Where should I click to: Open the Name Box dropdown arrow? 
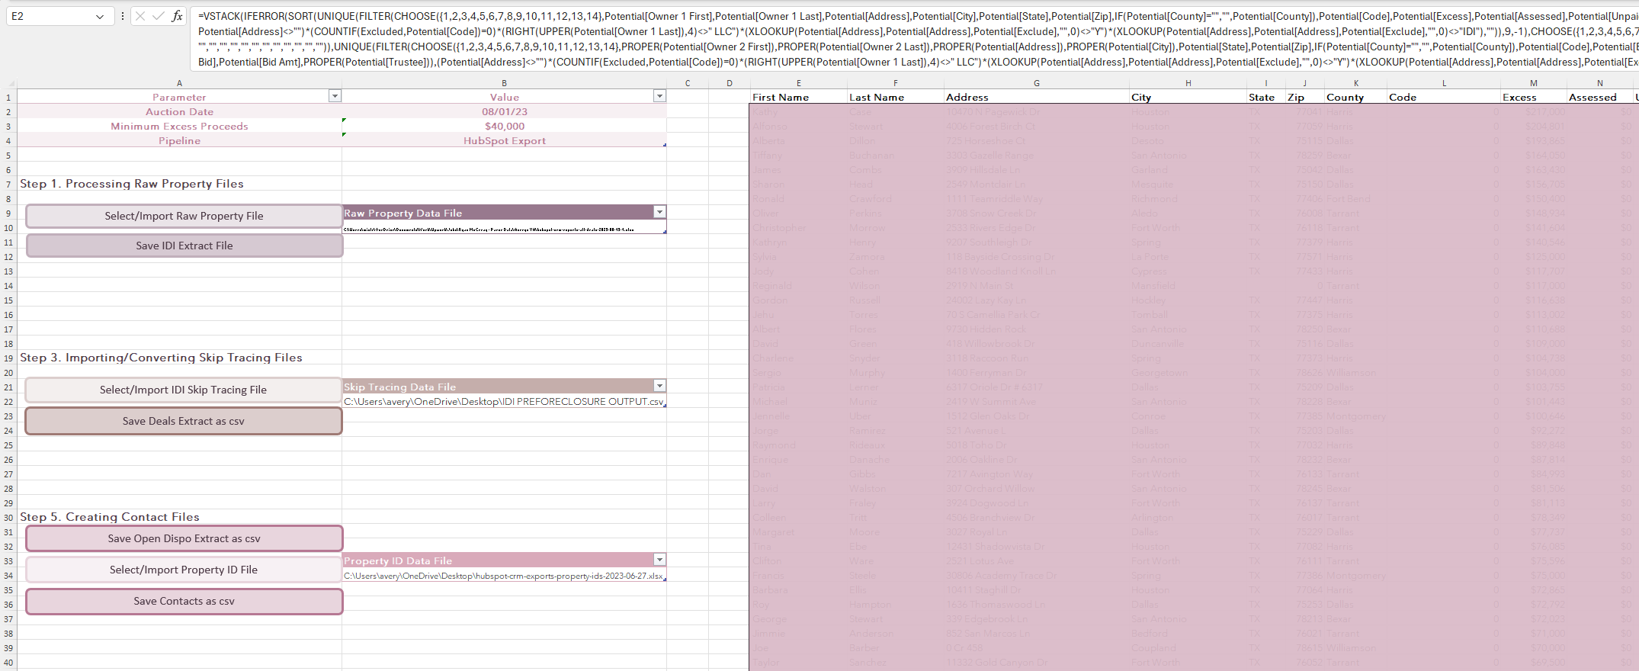(x=100, y=17)
